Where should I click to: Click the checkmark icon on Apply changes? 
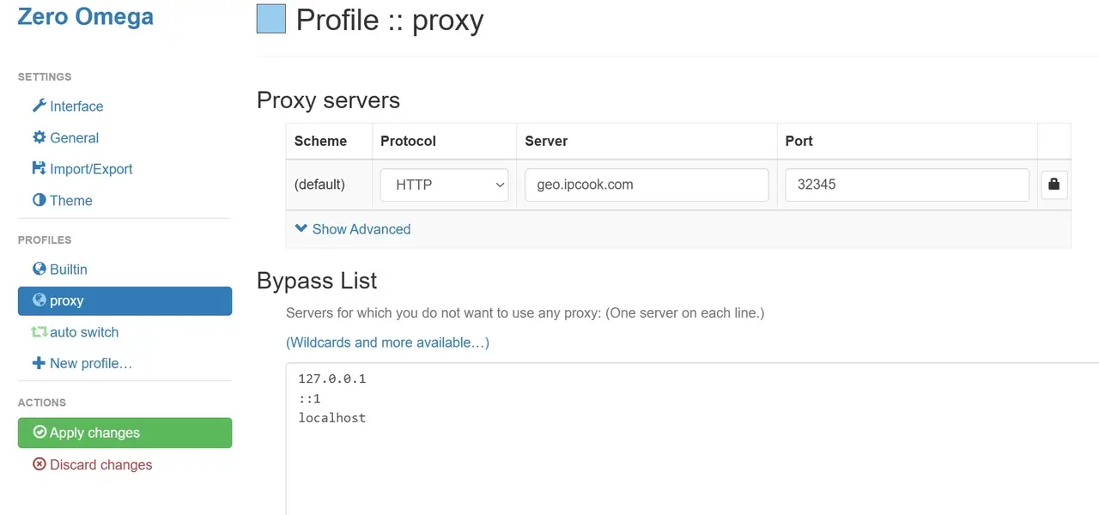point(38,433)
